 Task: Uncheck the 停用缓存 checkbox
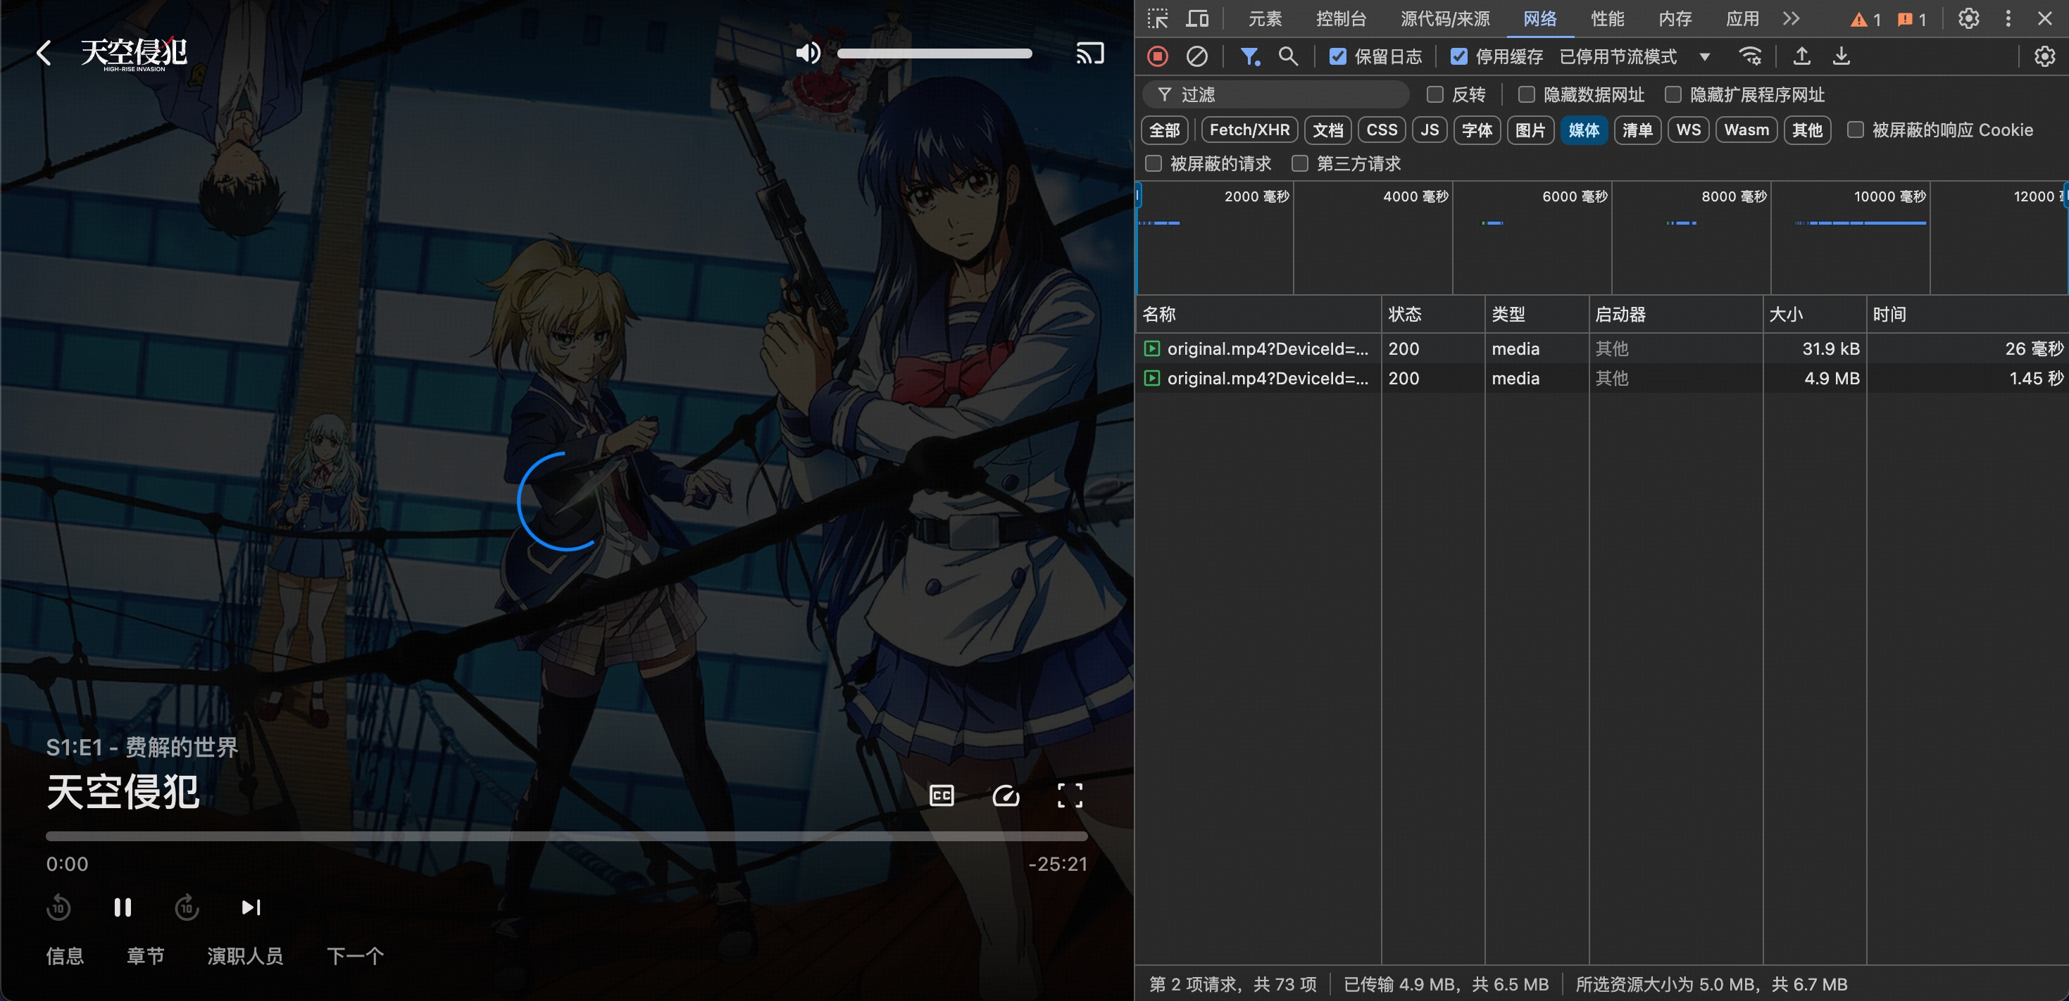coord(1458,56)
